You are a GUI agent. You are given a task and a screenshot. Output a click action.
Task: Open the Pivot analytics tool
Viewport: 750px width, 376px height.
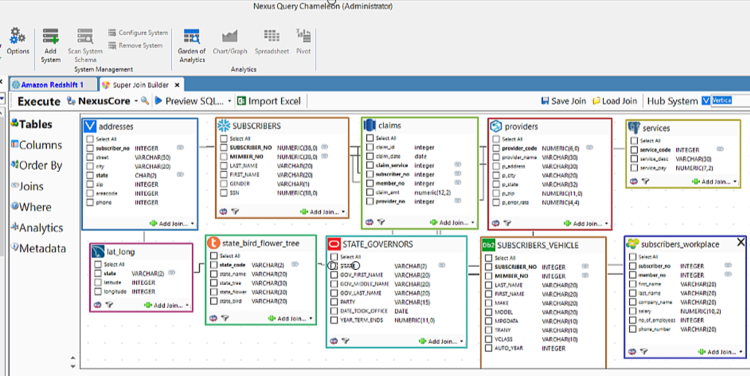tap(303, 37)
